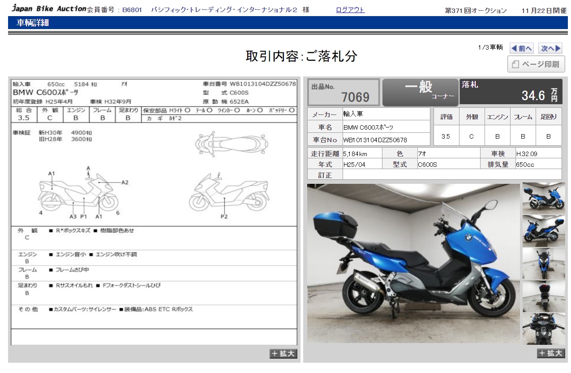
Task: Print the page with ページ印刷
Action: 536,64
